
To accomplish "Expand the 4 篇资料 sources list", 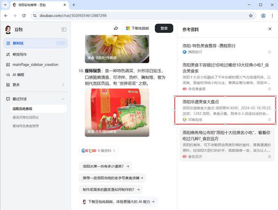I will click(99, 151).
